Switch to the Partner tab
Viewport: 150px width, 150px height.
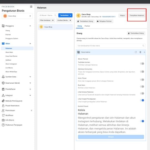coord(87,26)
